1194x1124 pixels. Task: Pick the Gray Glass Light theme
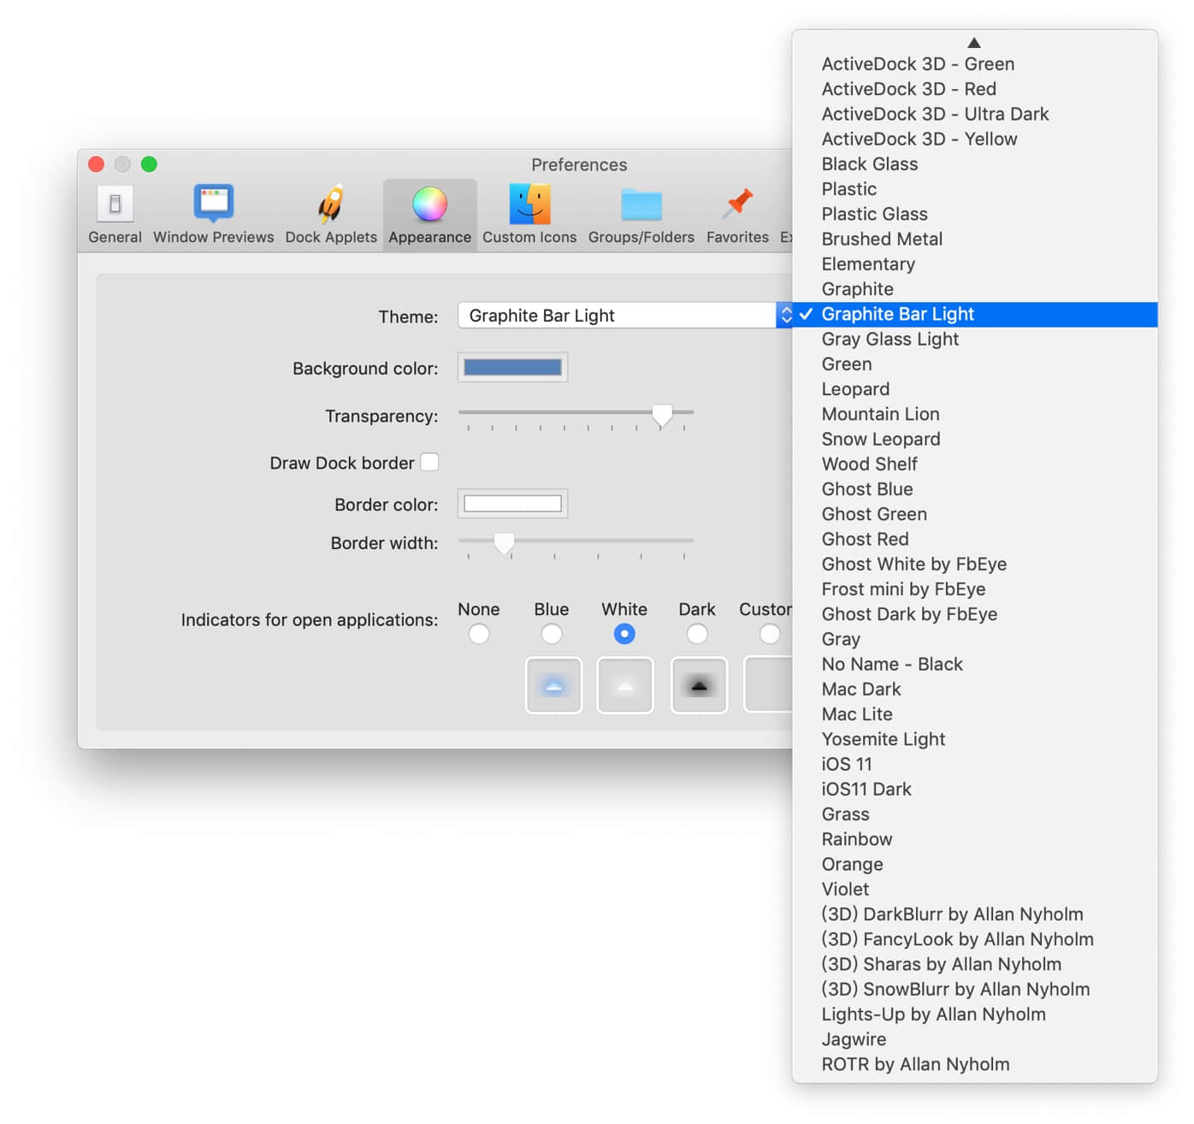coord(975,339)
